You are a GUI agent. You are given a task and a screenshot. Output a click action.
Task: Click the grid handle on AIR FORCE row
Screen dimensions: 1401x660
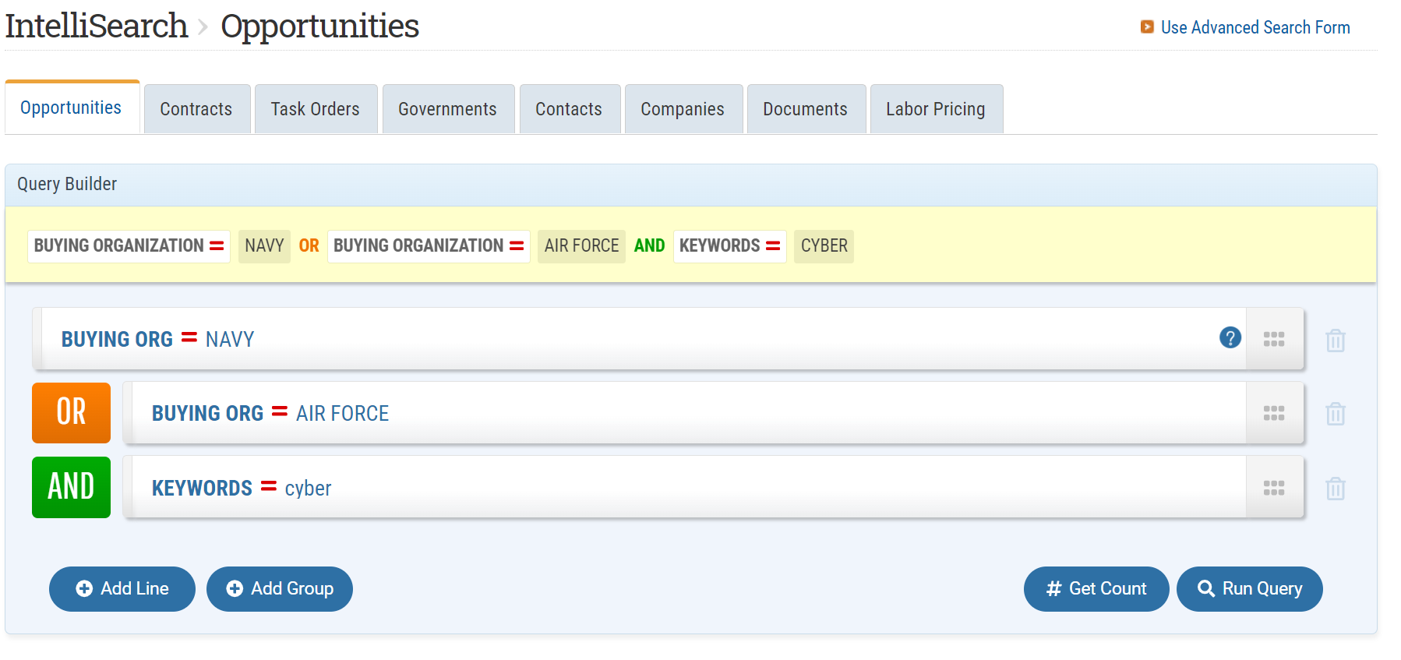[x=1273, y=413]
